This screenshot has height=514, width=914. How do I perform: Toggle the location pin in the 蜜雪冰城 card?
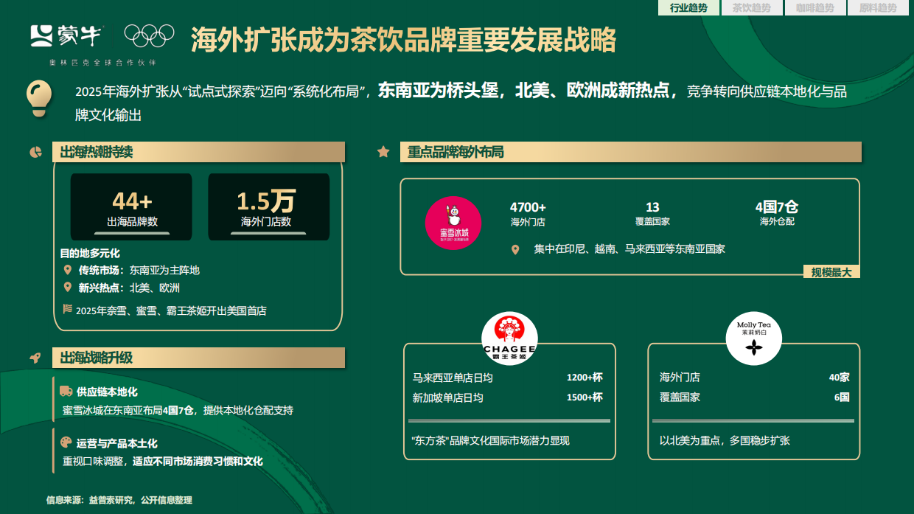(515, 249)
